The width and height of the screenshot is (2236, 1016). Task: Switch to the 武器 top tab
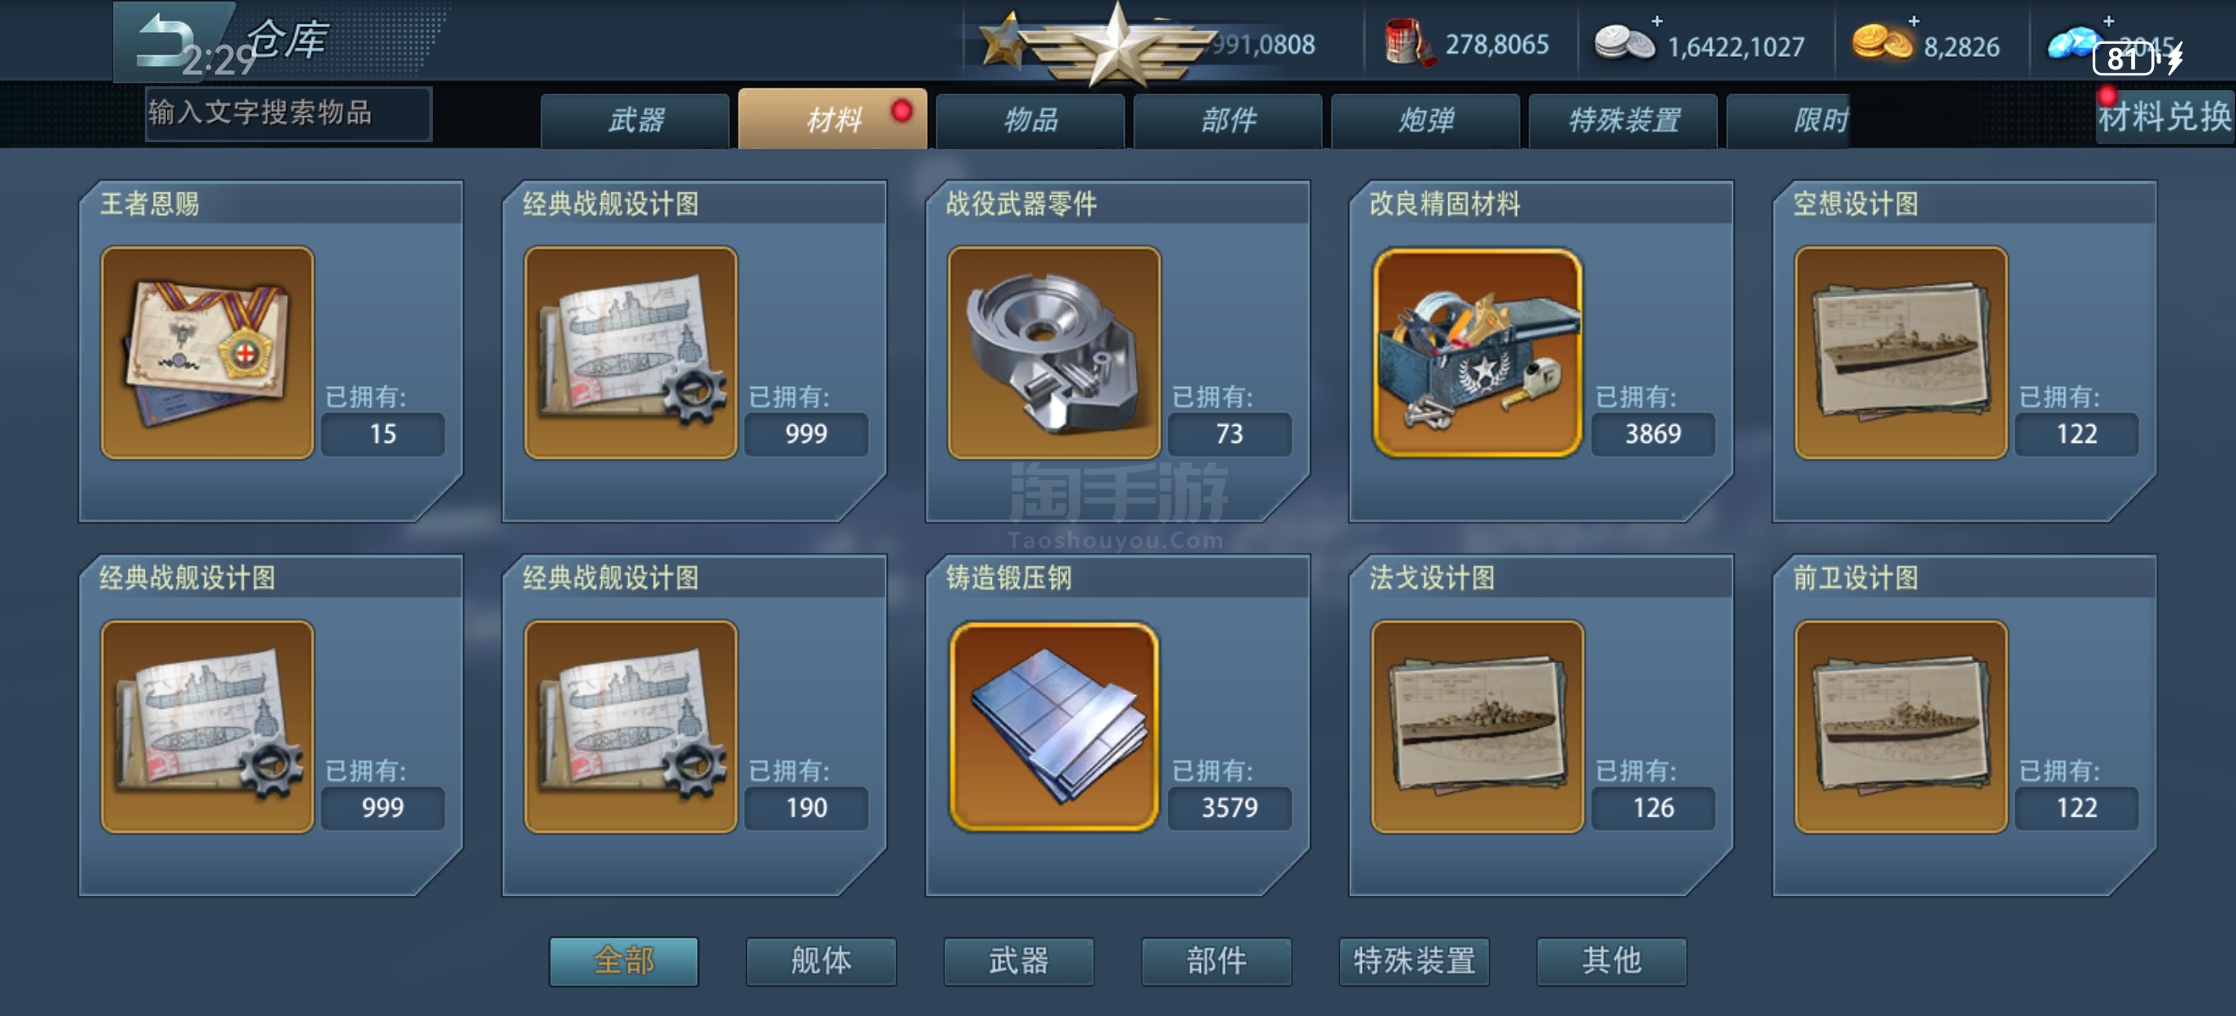(635, 120)
